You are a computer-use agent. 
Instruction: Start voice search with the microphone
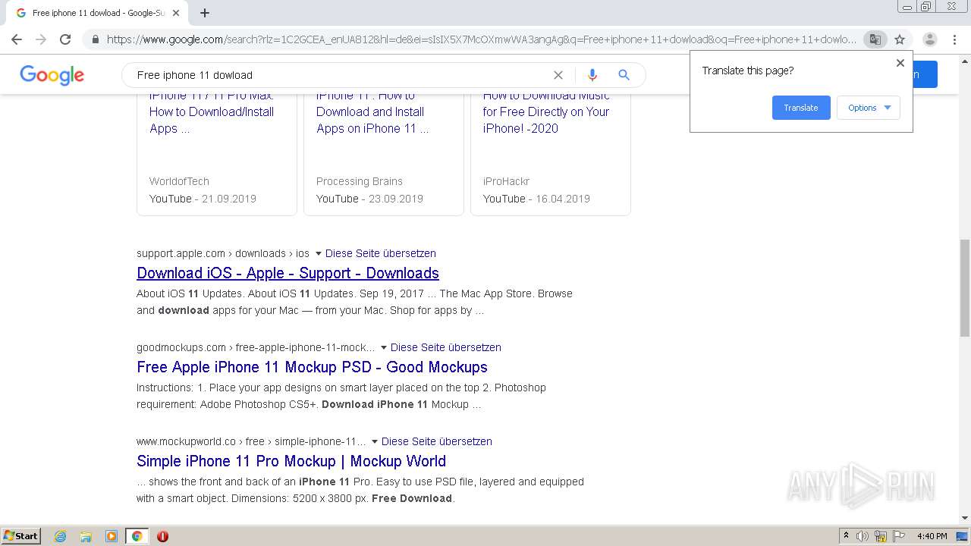click(x=592, y=75)
